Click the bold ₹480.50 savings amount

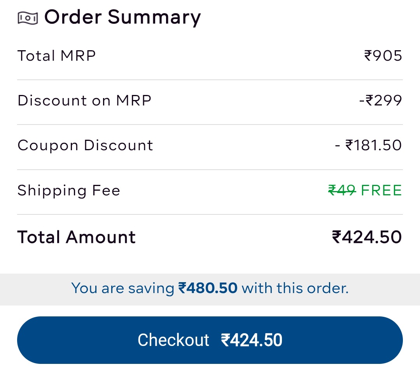coord(208,288)
